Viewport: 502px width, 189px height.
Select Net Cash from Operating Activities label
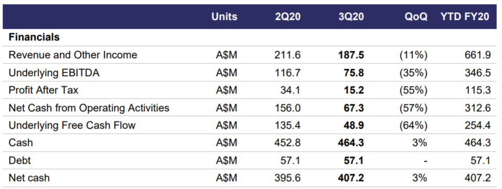[x=89, y=108]
